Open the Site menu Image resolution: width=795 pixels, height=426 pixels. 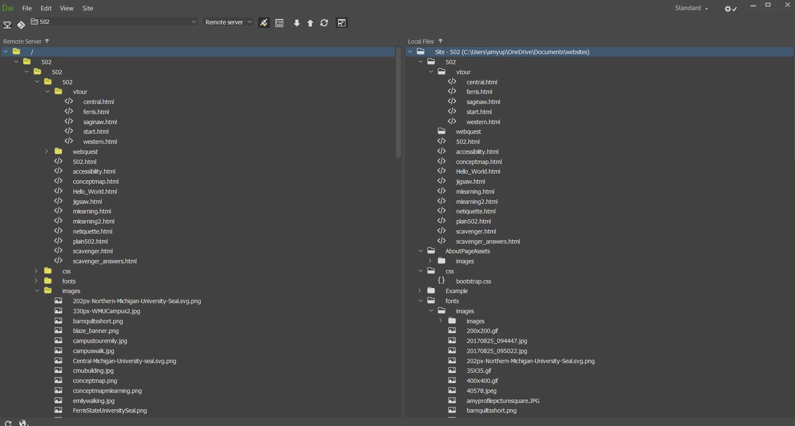tap(88, 8)
